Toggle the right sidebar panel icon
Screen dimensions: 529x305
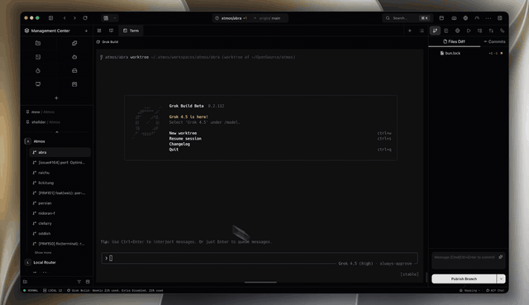click(x=500, y=18)
